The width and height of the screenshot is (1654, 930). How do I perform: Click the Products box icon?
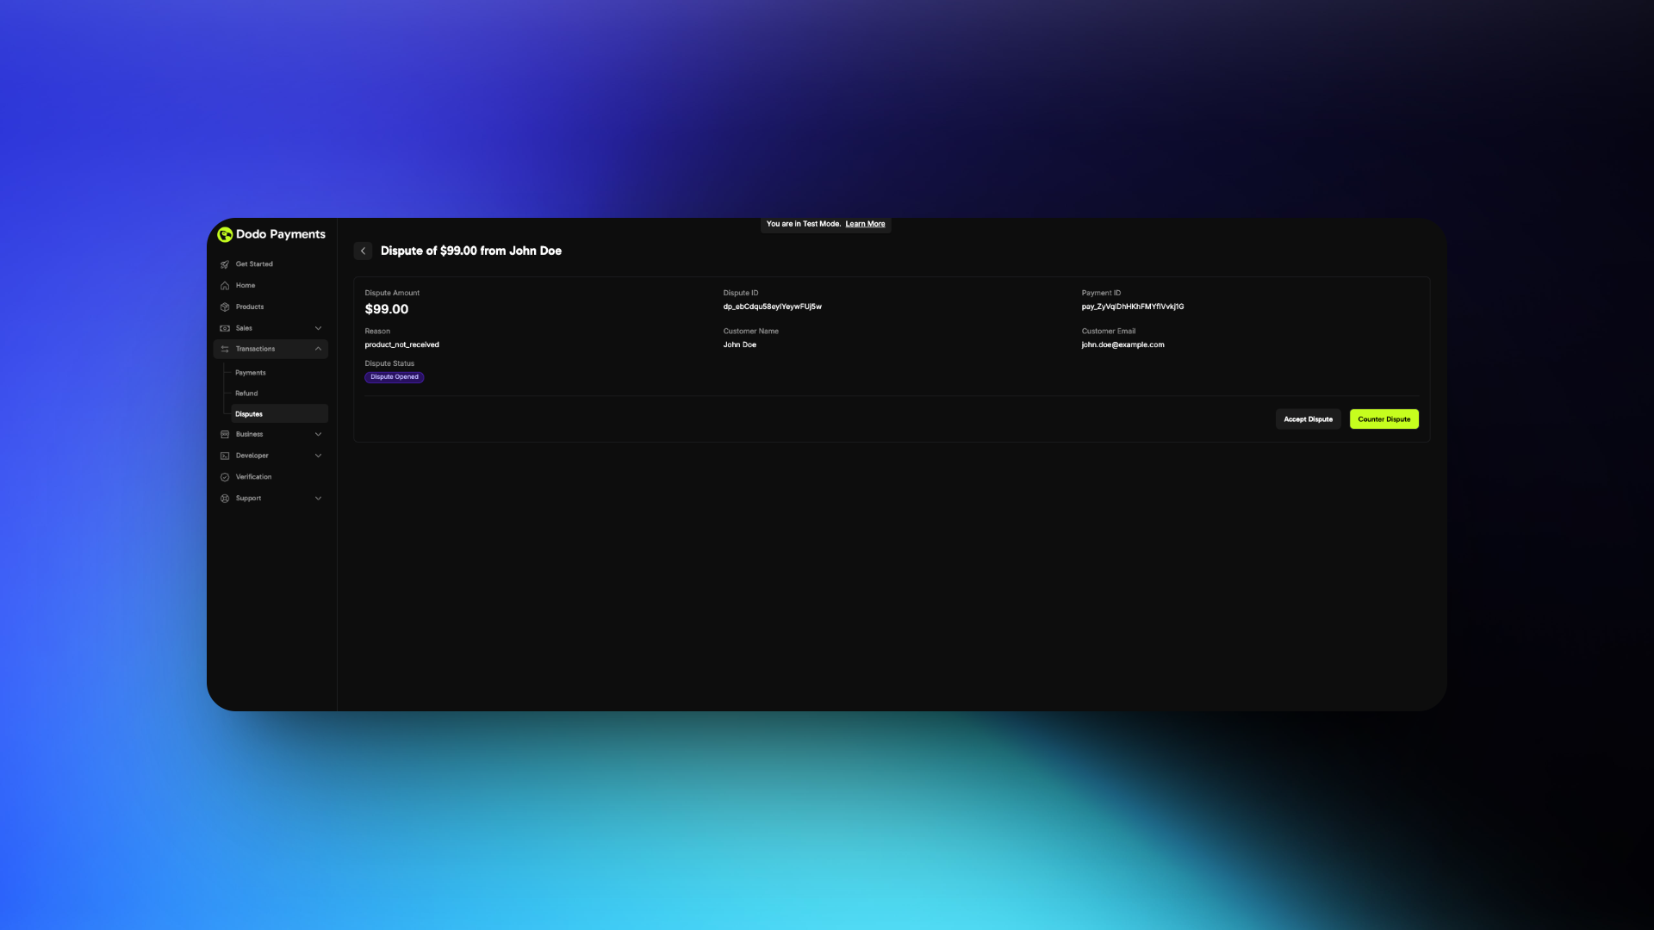tap(225, 307)
